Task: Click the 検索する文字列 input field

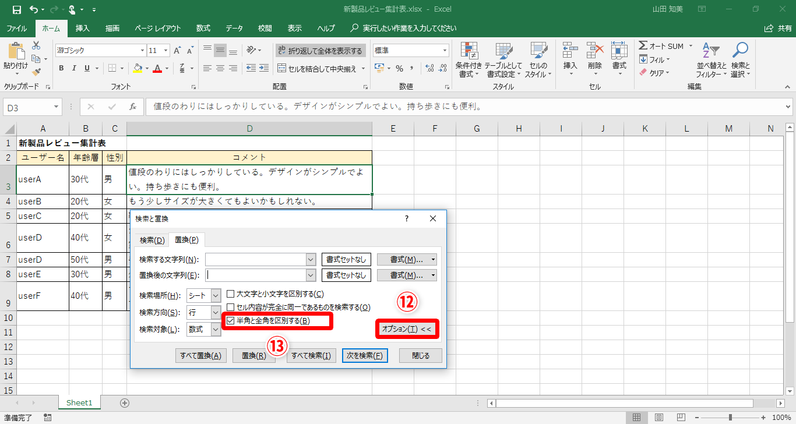Action: [x=255, y=259]
